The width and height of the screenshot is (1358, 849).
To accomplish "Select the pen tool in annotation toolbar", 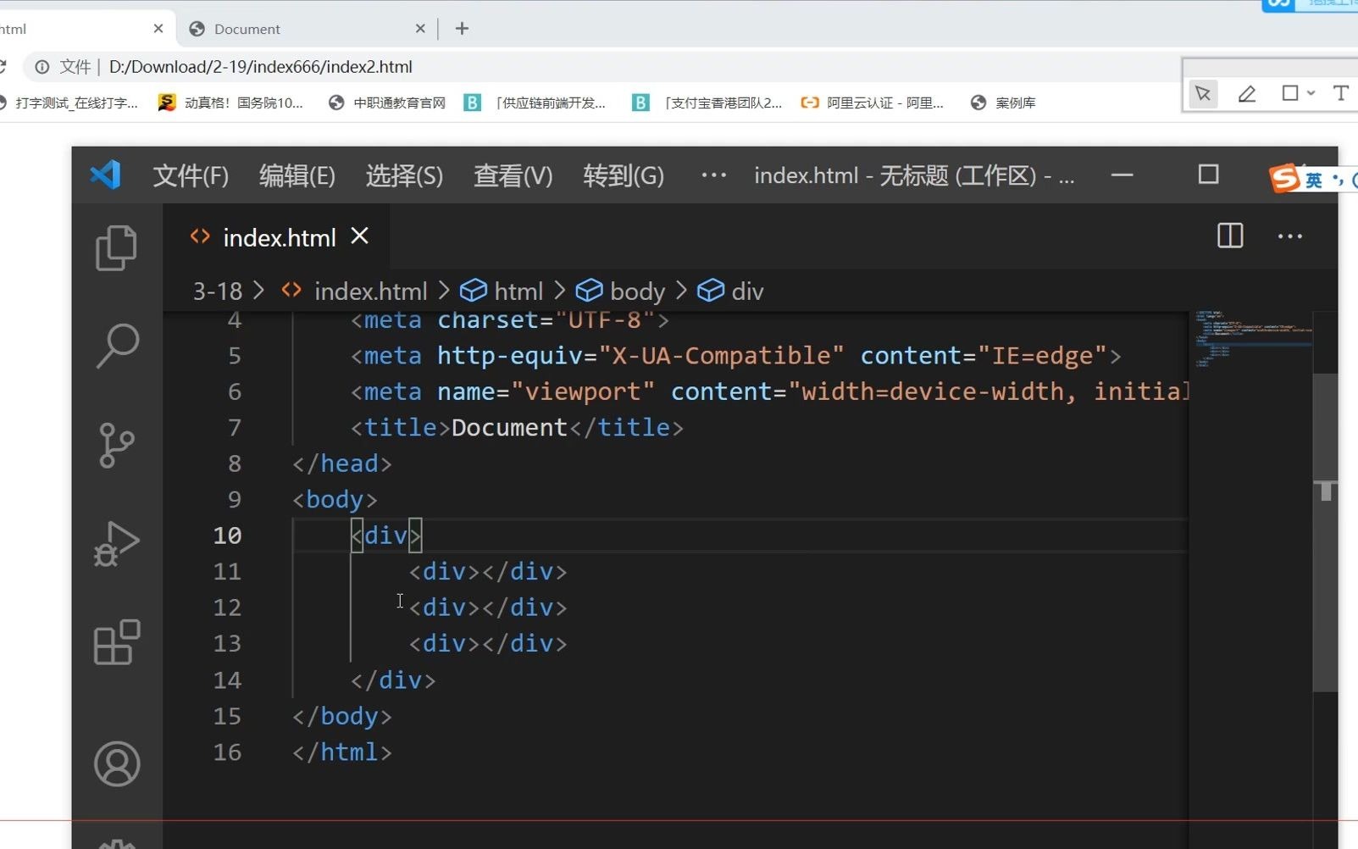I will [1247, 93].
